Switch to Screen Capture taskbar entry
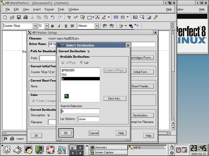 pyautogui.click(x=108, y=152)
